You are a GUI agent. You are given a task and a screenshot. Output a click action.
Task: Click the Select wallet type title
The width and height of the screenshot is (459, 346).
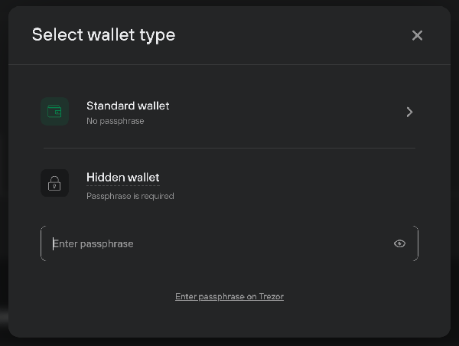tap(103, 35)
